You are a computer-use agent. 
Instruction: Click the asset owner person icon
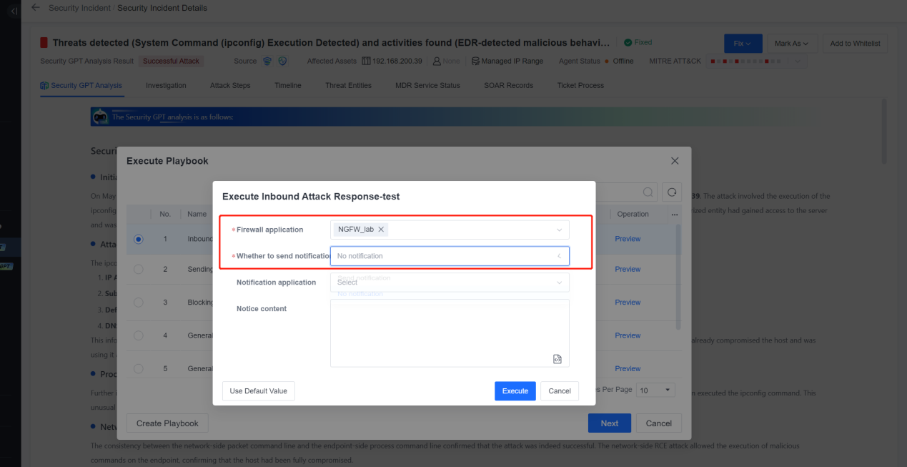pyautogui.click(x=437, y=62)
